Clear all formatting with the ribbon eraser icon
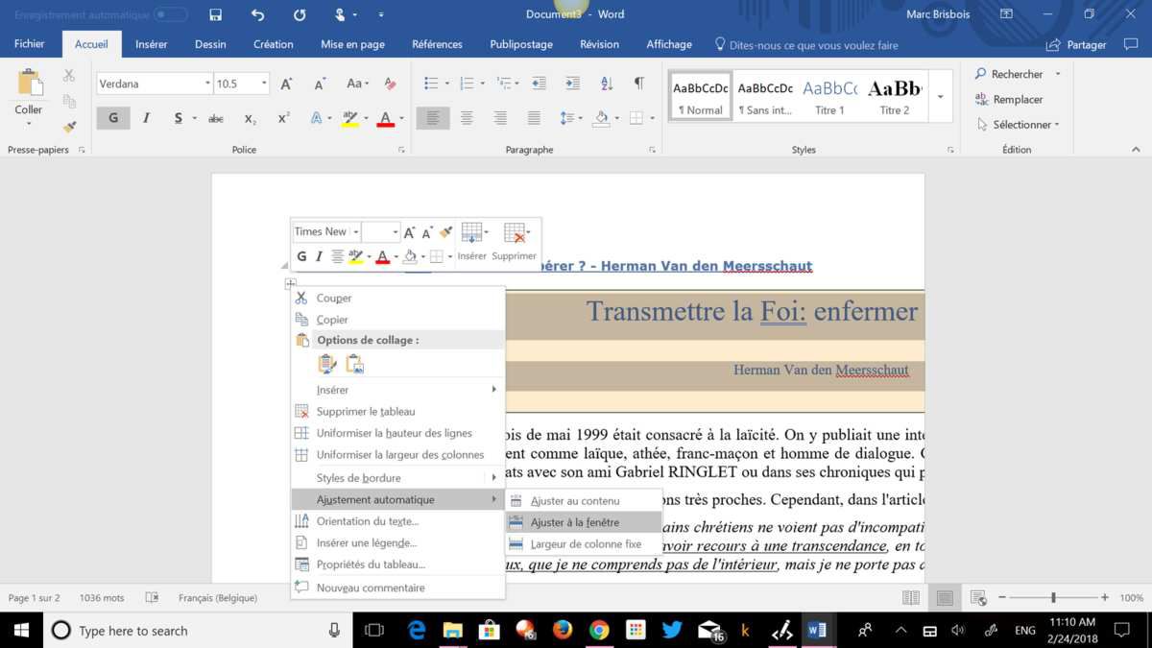The height and width of the screenshot is (648, 1152). pos(390,84)
